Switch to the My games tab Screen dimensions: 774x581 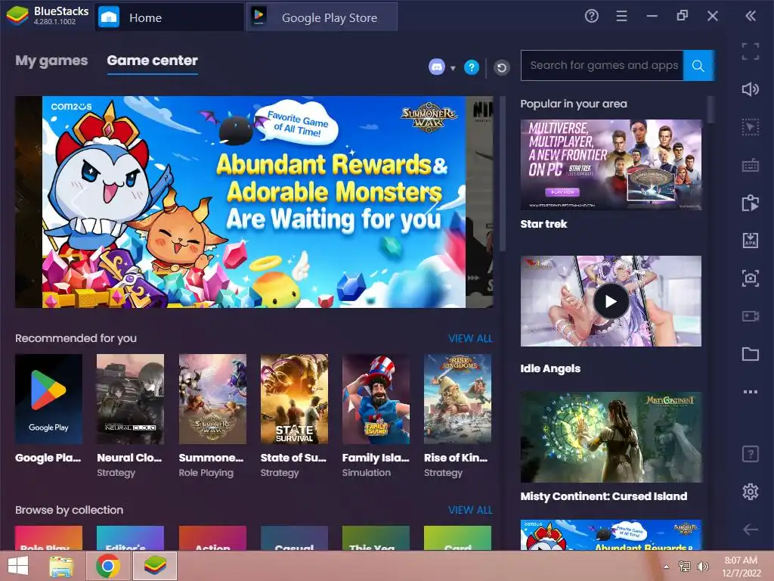(51, 61)
